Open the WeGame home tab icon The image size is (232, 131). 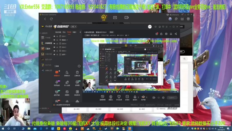[x=104, y=17]
